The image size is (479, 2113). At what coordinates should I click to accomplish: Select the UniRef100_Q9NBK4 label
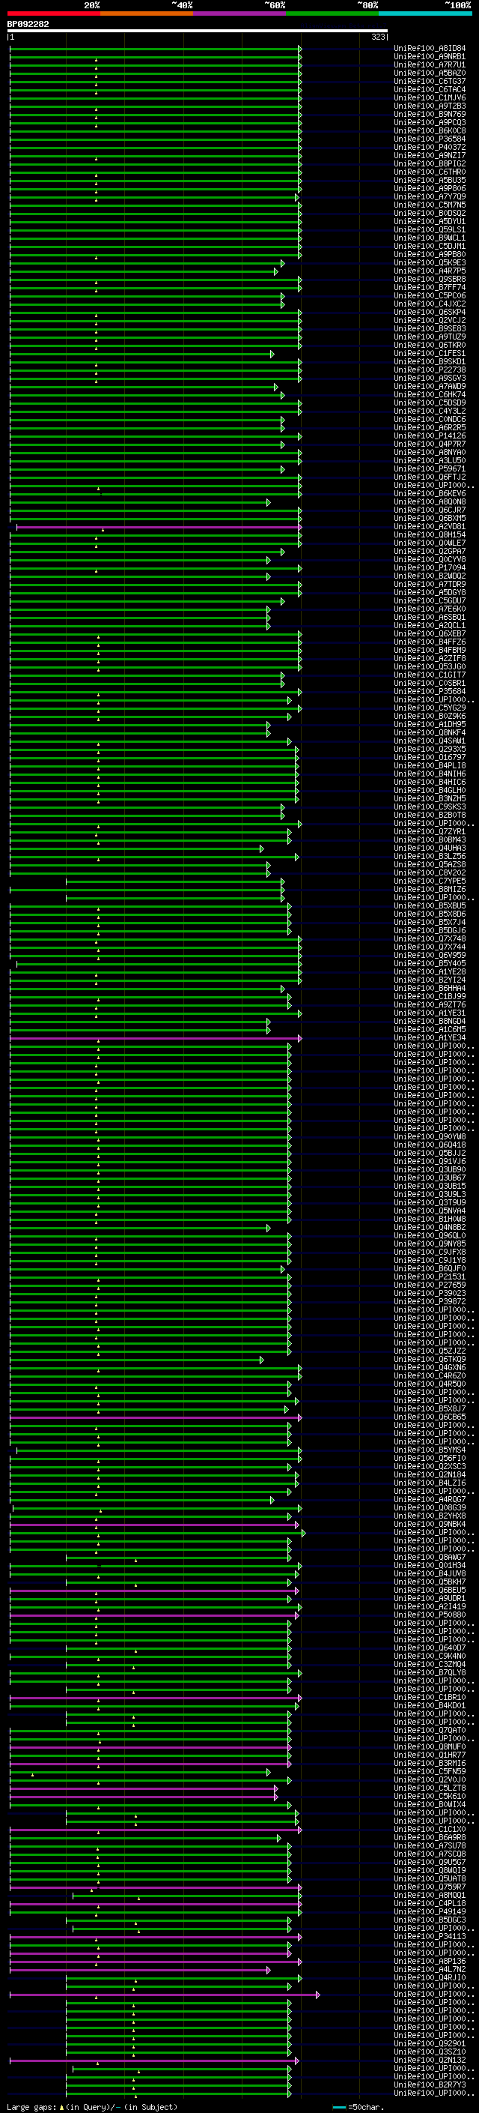pos(430,1525)
